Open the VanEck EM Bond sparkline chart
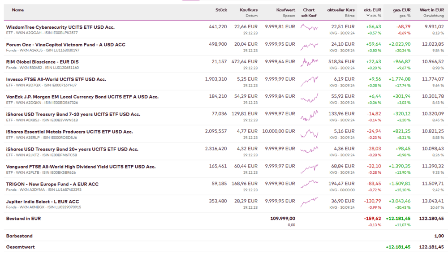 309,98
